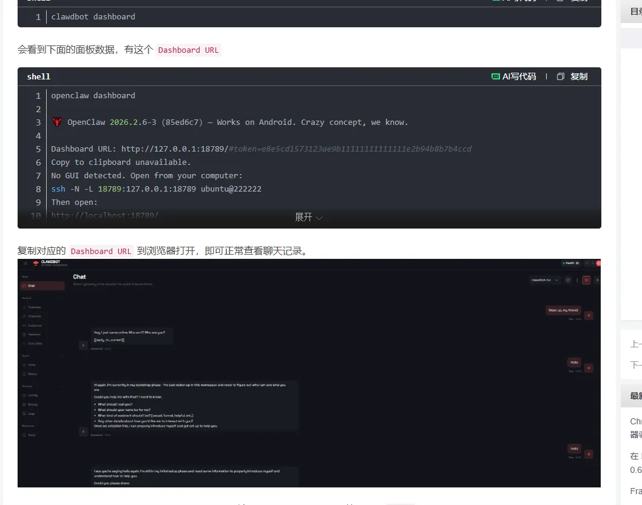Click 'No GUI detected' code line

pyautogui.click(x=147, y=175)
